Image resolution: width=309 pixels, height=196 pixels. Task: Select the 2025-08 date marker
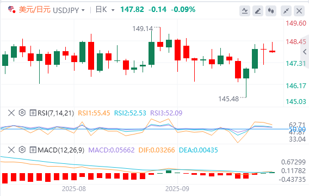pos(74,189)
